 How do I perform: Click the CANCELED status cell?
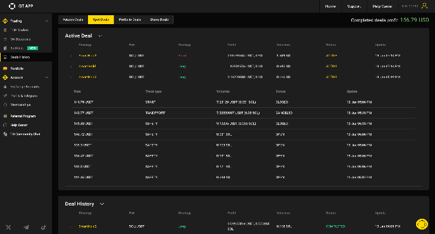pyautogui.click(x=284, y=113)
